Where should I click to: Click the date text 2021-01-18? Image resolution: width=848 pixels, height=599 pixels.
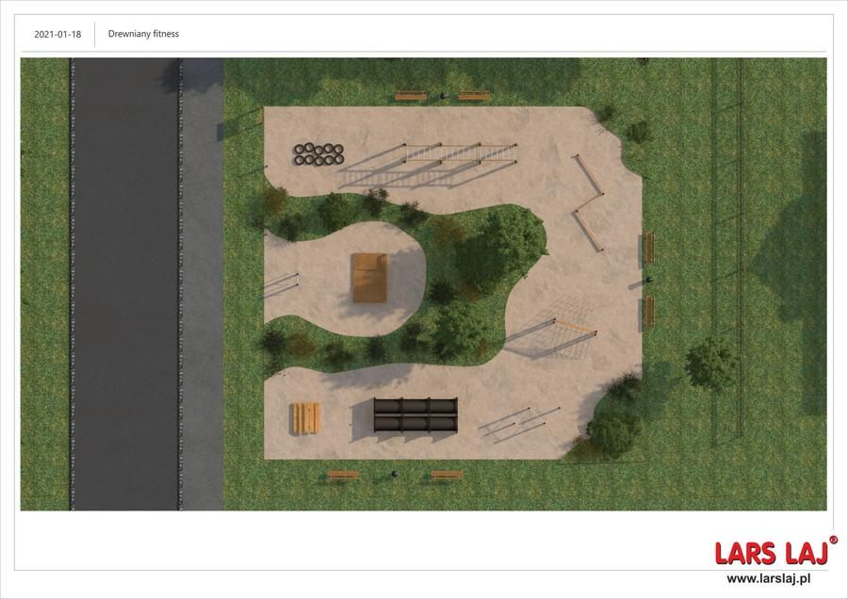point(57,34)
